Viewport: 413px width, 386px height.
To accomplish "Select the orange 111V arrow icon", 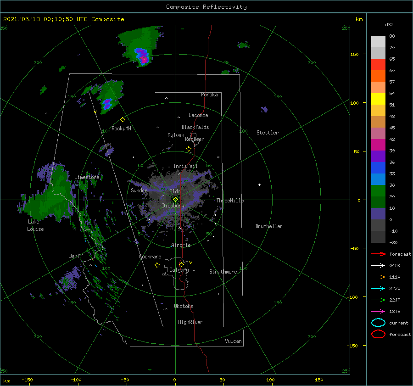I will click(378, 277).
